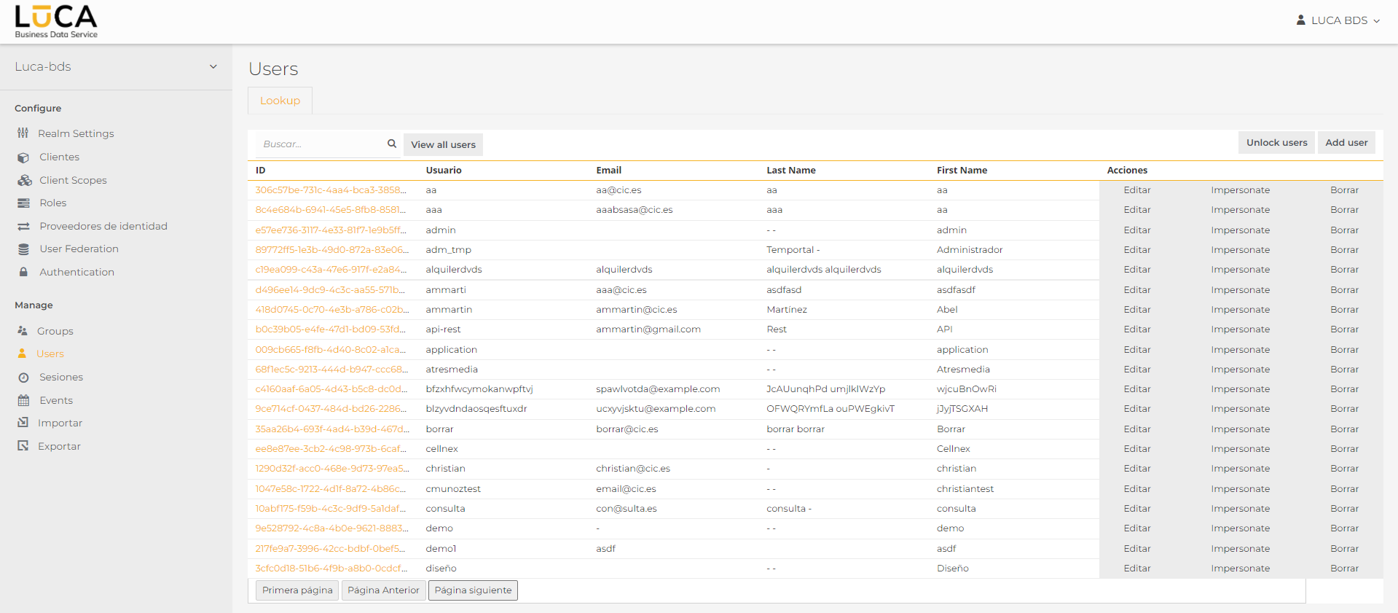Click the Events calendar icon
Viewport: 1398px width, 613px height.
click(23, 400)
